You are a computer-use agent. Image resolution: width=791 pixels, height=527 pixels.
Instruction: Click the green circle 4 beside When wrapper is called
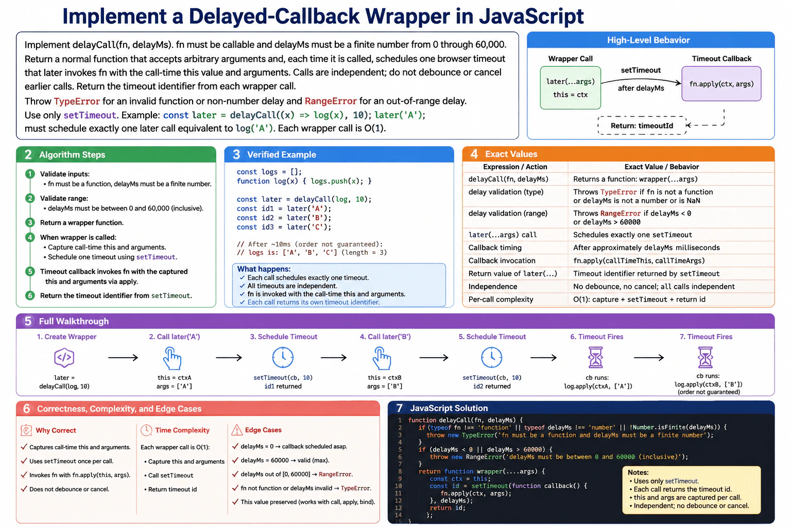(x=30, y=237)
